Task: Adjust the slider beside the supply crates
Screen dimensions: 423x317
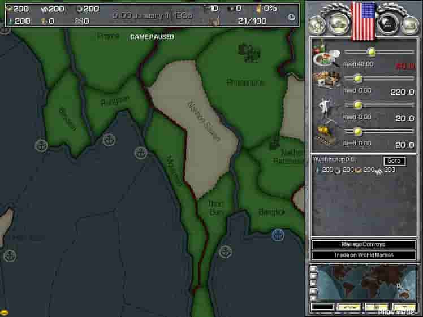Action: 379,79
